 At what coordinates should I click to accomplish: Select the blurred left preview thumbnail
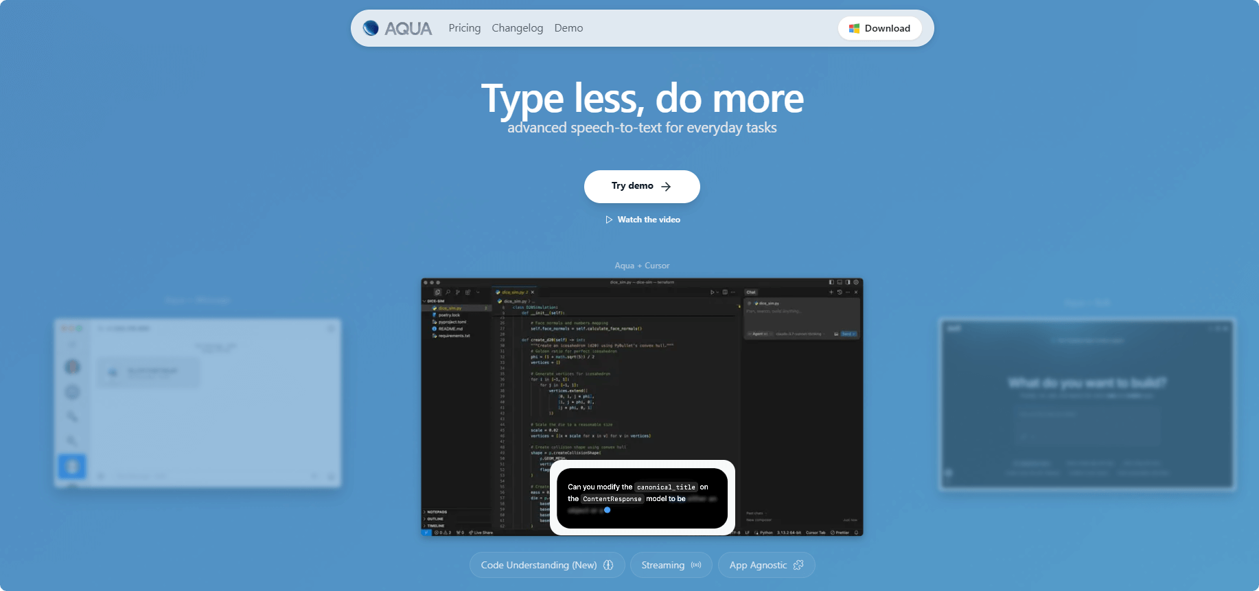198,403
